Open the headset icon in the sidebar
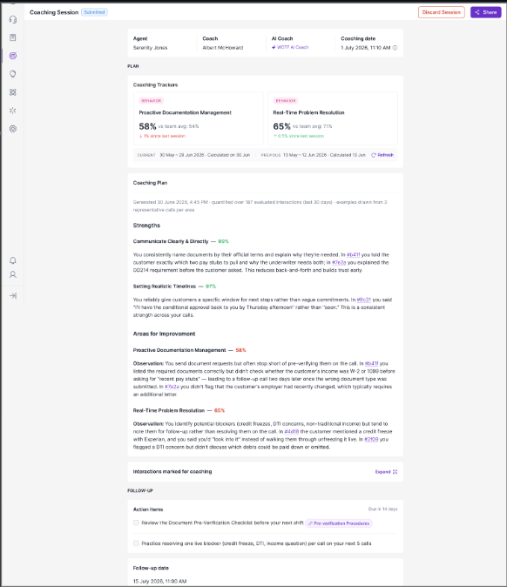 [13, 19]
